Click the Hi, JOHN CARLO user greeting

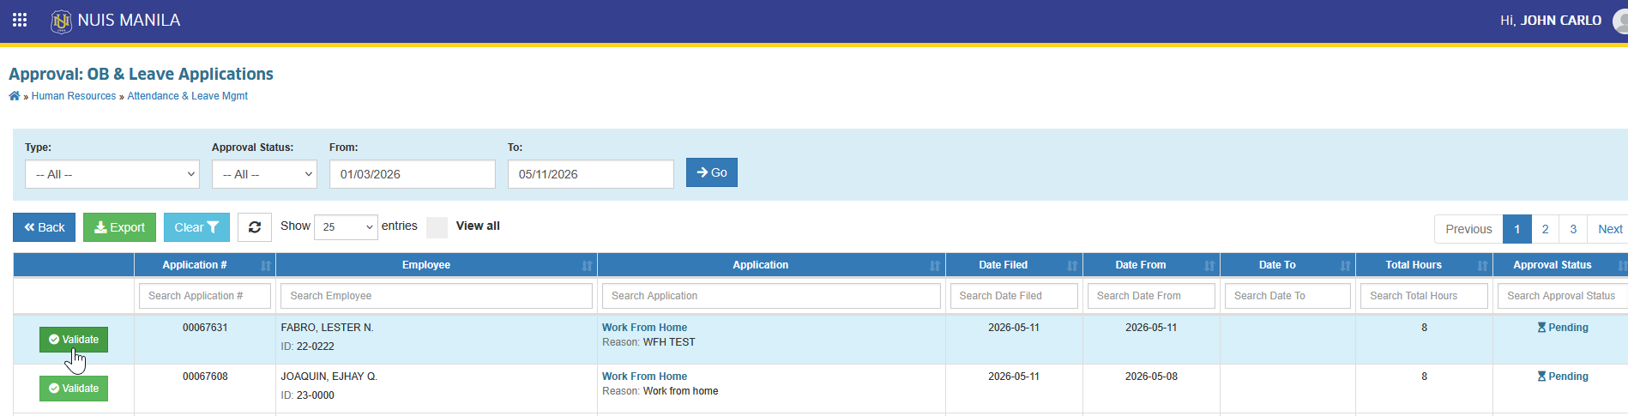1551,21
